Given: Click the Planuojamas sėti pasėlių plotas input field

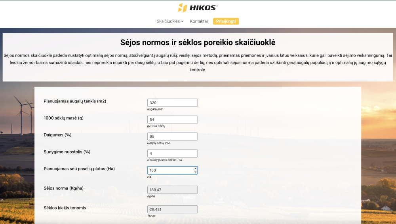Looking at the screenshot, I should [x=173, y=170].
